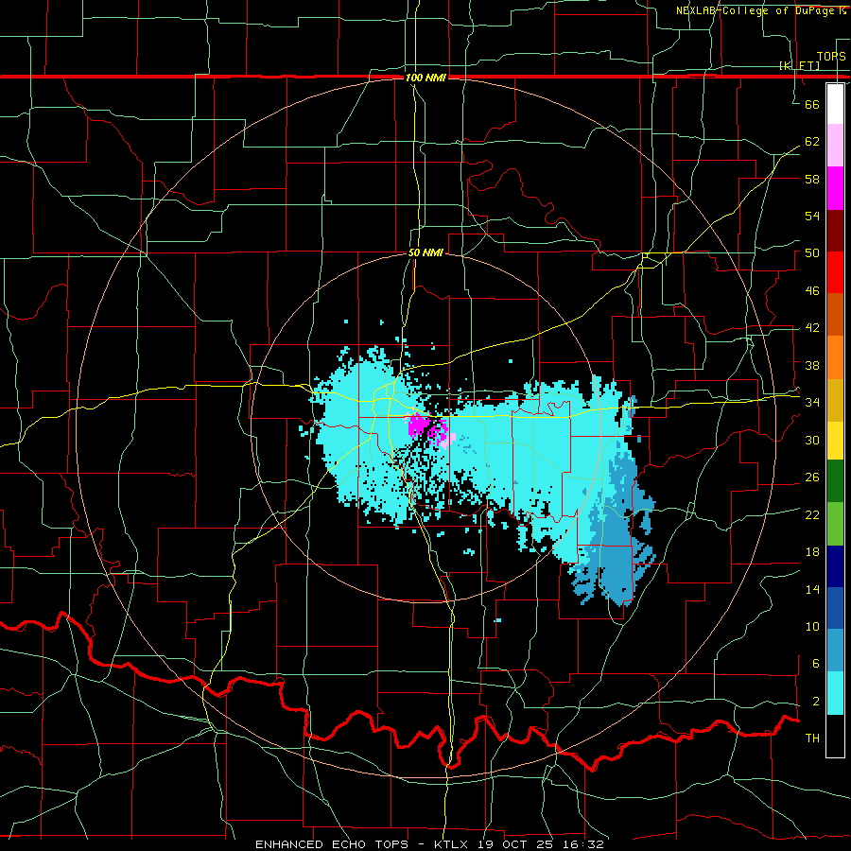851x851 pixels.
Task: Click the legend value "42"
Action: click(x=812, y=328)
